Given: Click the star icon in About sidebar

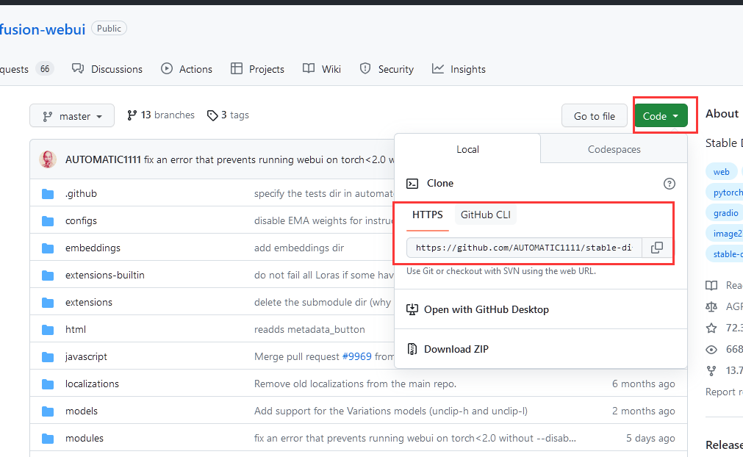Looking at the screenshot, I should tap(711, 328).
